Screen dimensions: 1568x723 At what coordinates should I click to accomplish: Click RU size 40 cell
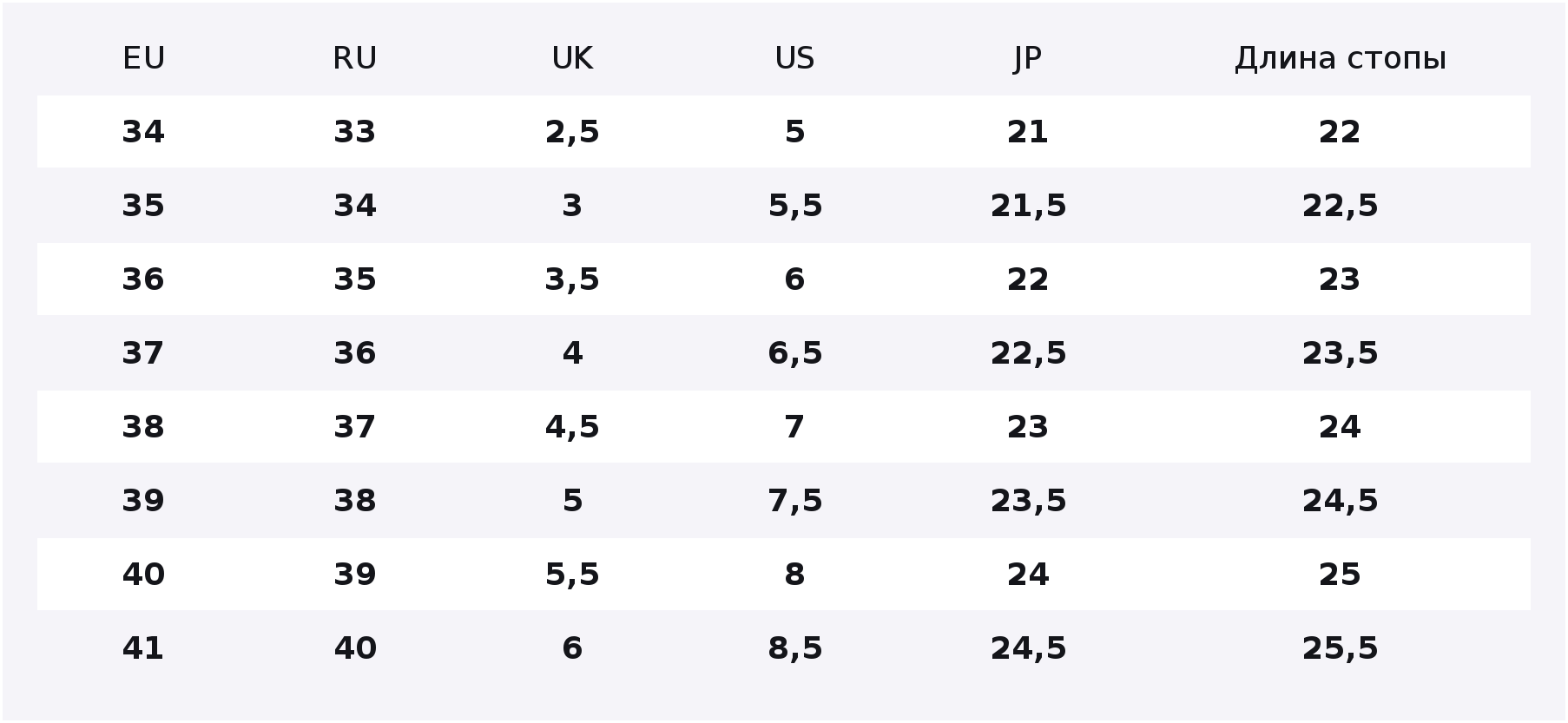(x=355, y=648)
